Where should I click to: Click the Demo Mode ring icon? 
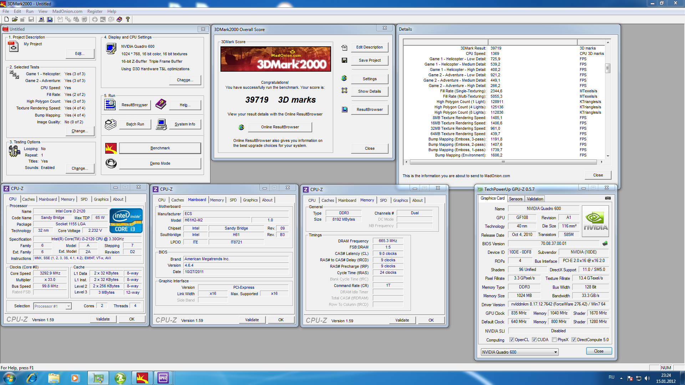111,163
